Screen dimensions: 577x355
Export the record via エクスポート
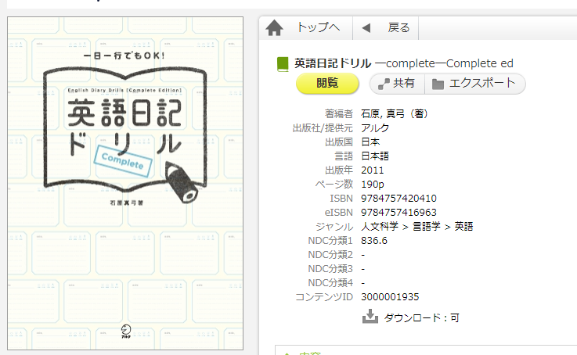click(475, 84)
